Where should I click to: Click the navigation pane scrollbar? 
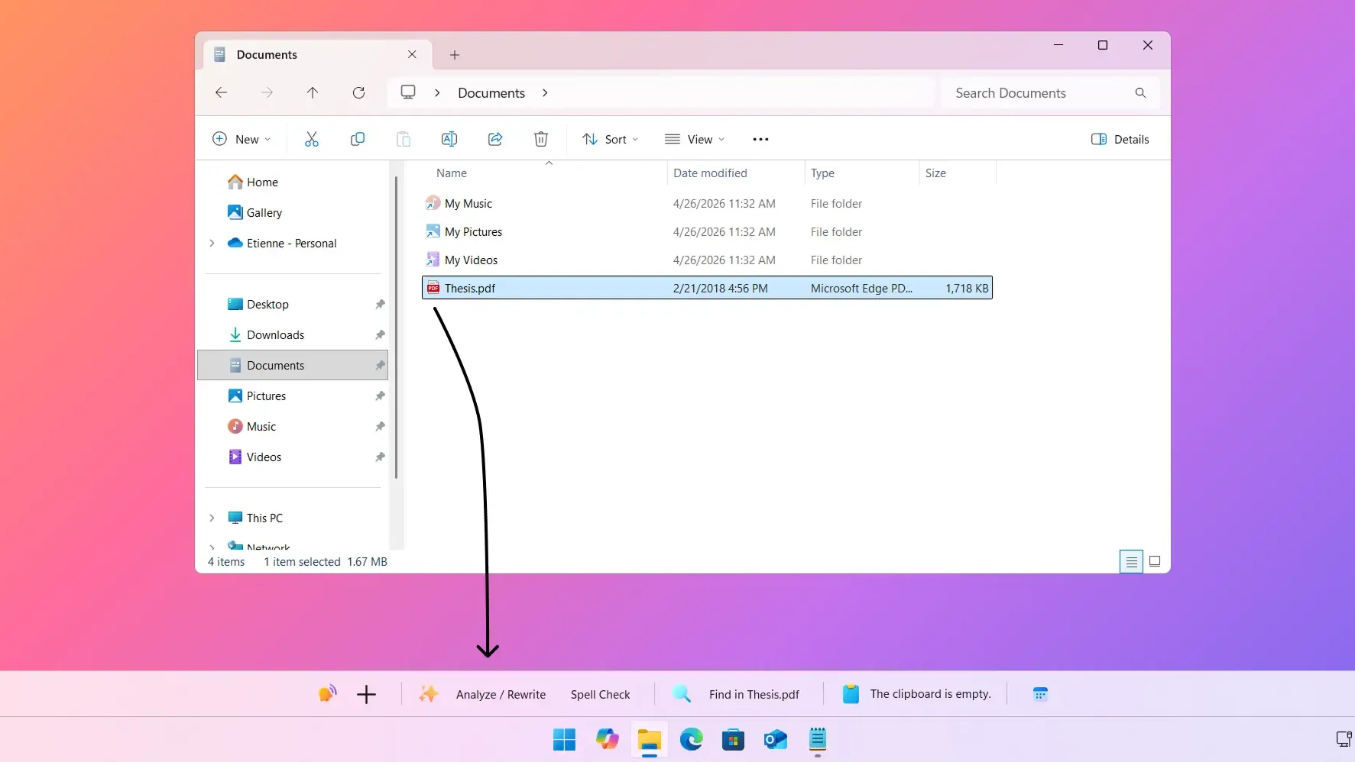396,327
